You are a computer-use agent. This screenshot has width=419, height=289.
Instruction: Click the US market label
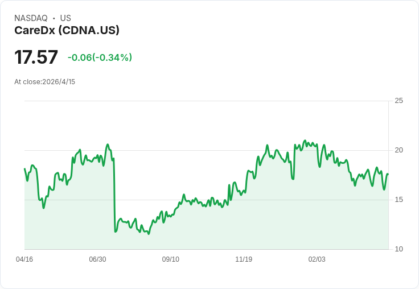tap(65, 18)
